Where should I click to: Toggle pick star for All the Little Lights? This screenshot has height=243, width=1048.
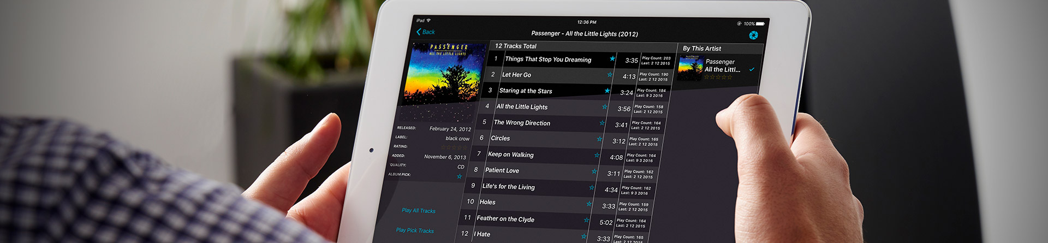pyautogui.click(x=604, y=107)
